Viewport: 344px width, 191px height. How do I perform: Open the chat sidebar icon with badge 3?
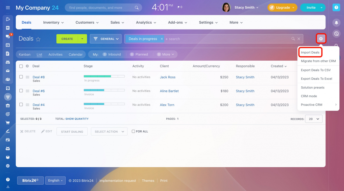8,36
